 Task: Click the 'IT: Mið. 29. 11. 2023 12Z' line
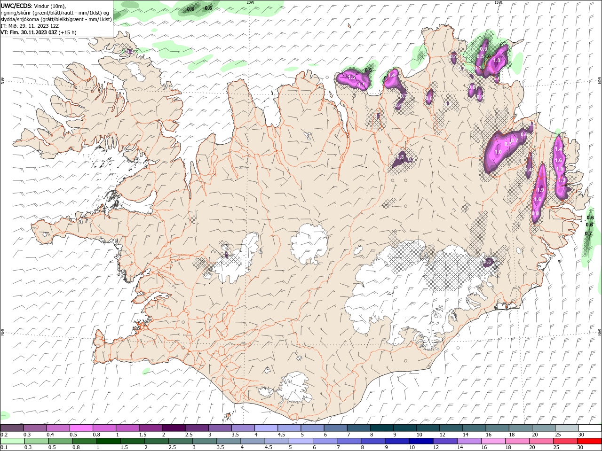pos(30,26)
